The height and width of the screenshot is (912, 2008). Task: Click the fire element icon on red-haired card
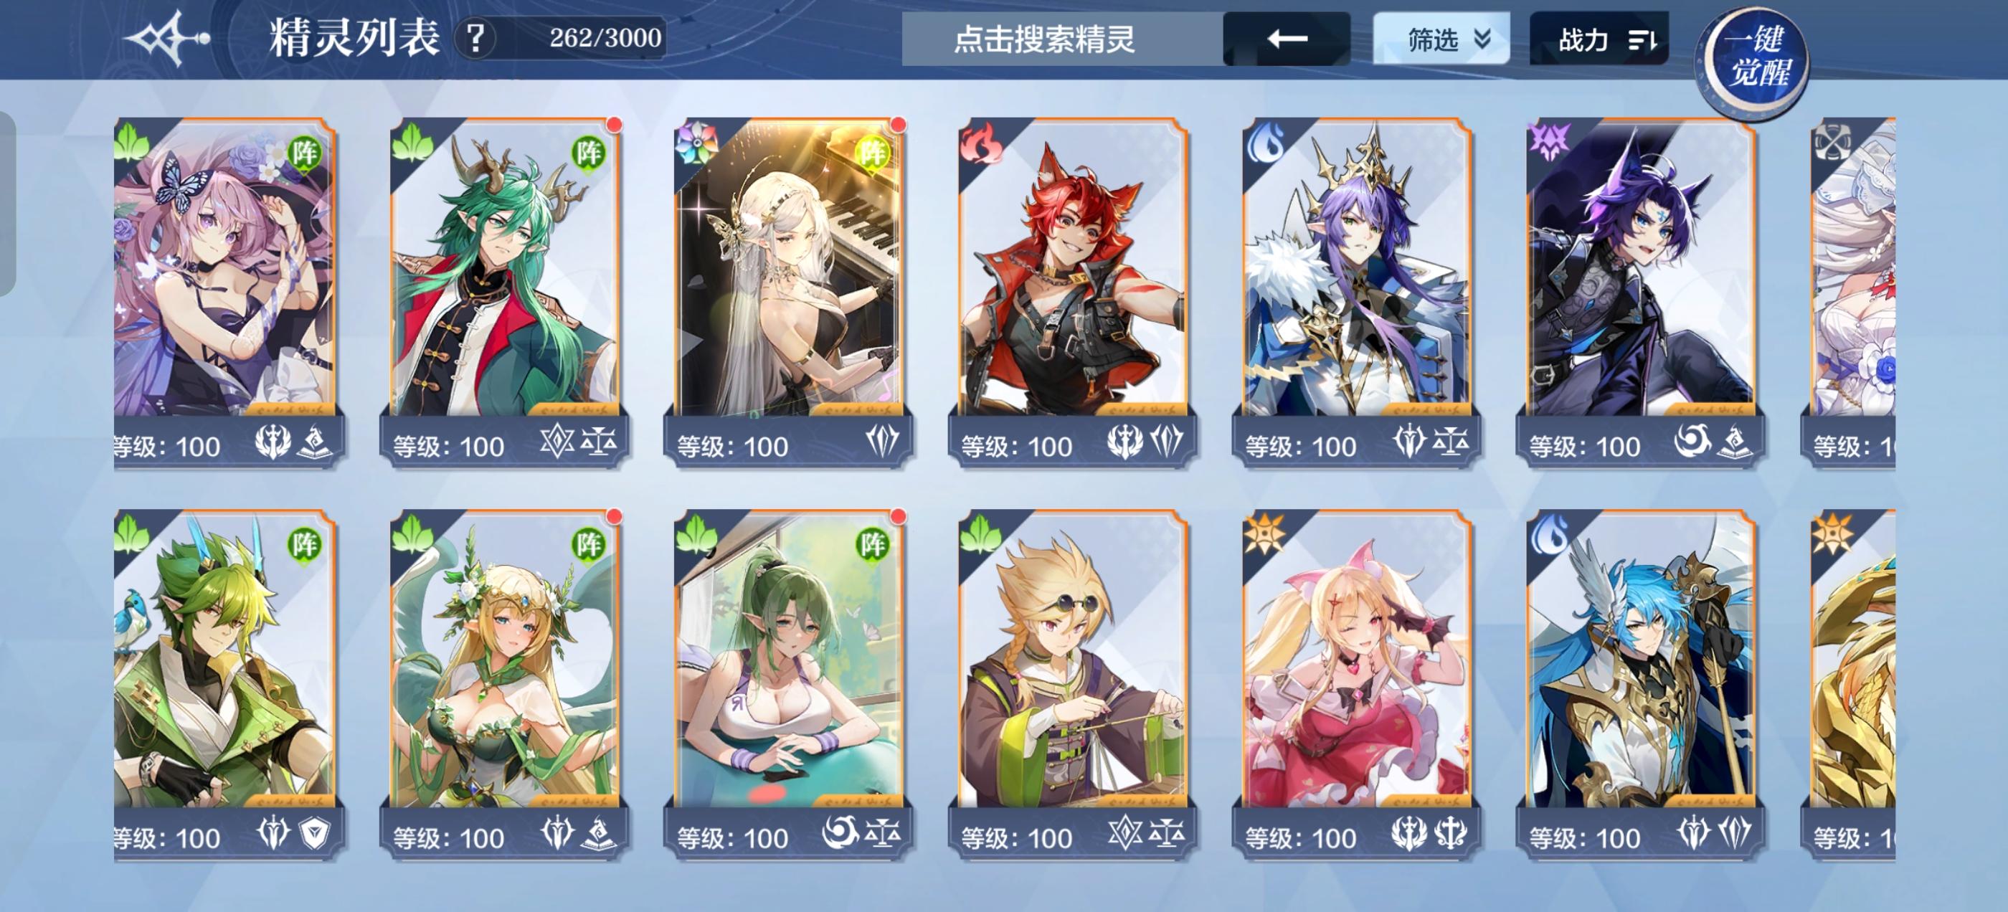tap(980, 144)
